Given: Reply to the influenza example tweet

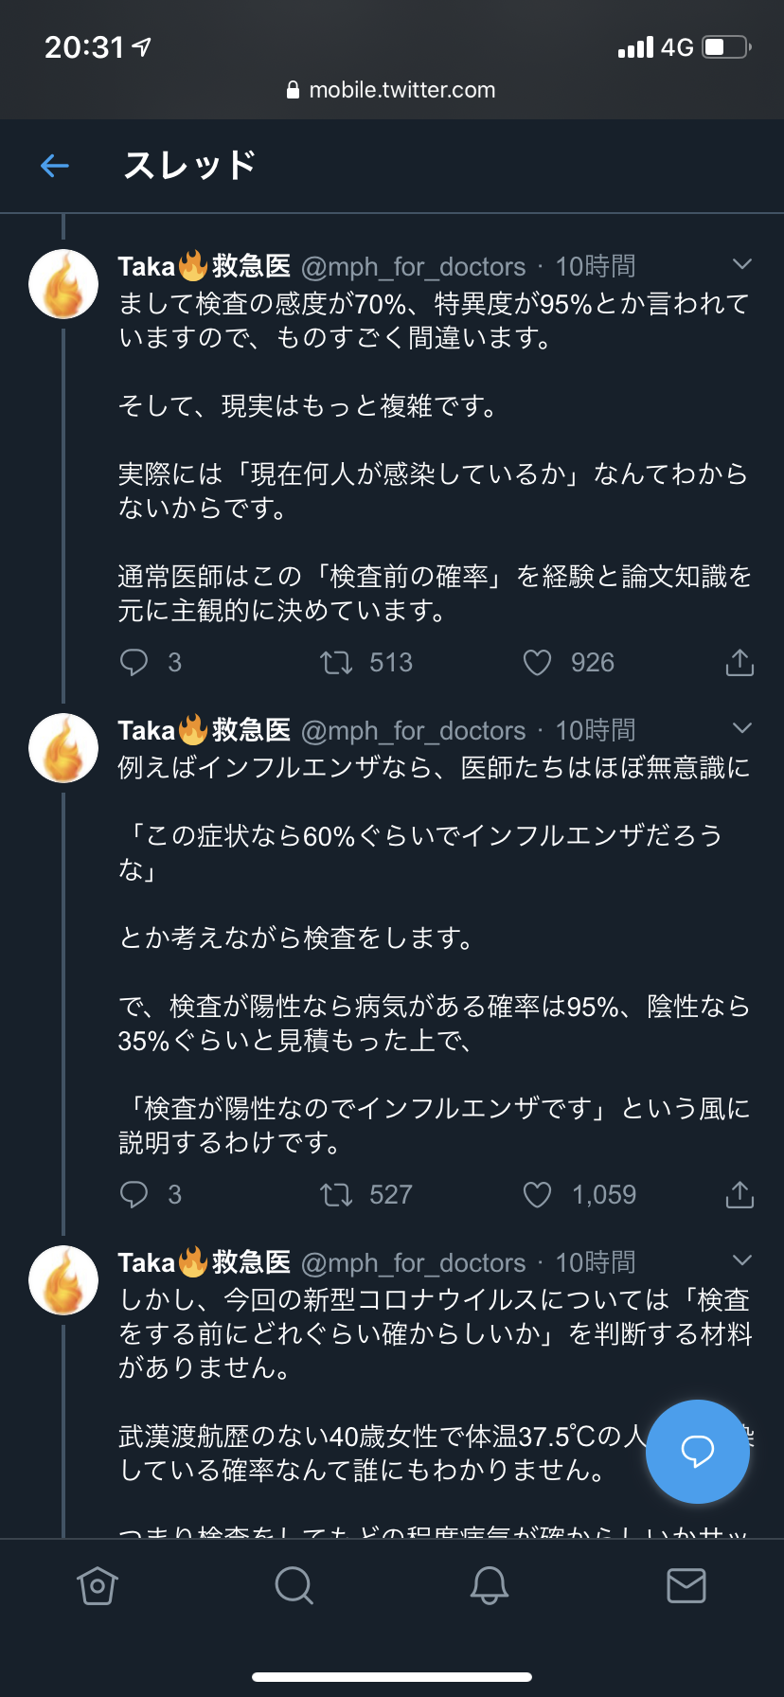Looking at the screenshot, I should (x=134, y=1194).
